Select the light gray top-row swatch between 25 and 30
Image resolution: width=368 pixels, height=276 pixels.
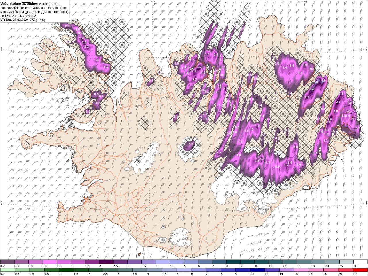[346, 262]
